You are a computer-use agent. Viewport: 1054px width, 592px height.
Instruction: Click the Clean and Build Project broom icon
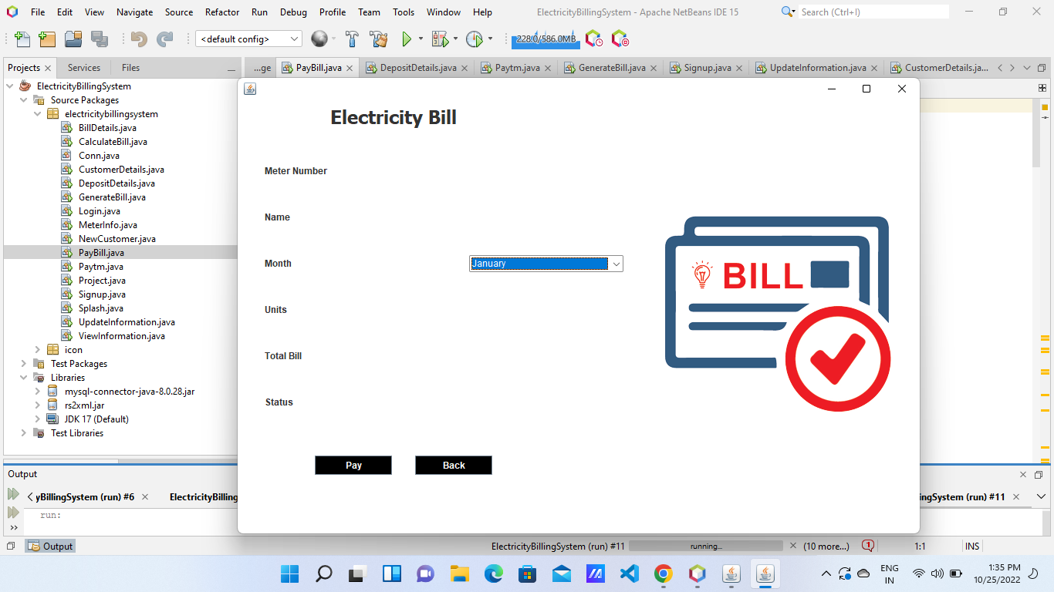[378, 39]
